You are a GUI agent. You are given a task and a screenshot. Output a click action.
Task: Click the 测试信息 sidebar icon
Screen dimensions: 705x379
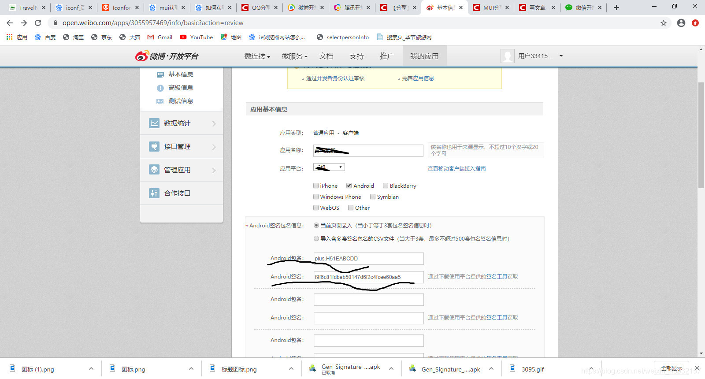pos(160,101)
